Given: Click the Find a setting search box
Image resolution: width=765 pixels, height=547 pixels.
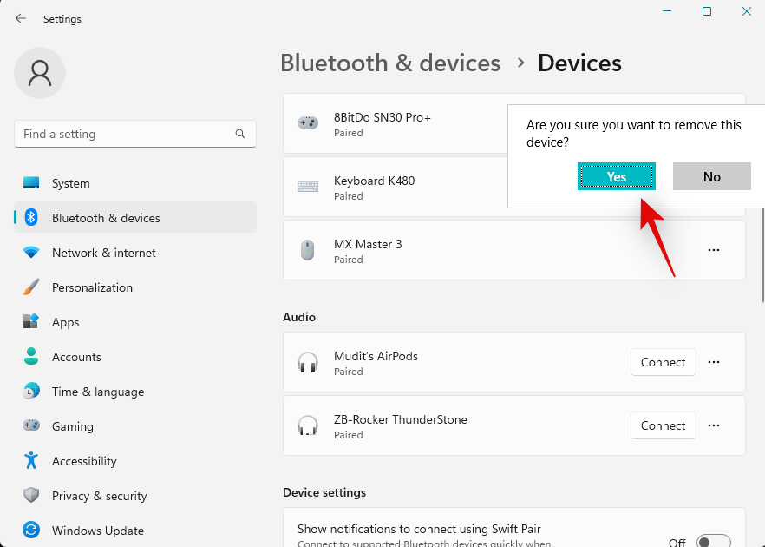Looking at the screenshot, I should click(x=126, y=134).
